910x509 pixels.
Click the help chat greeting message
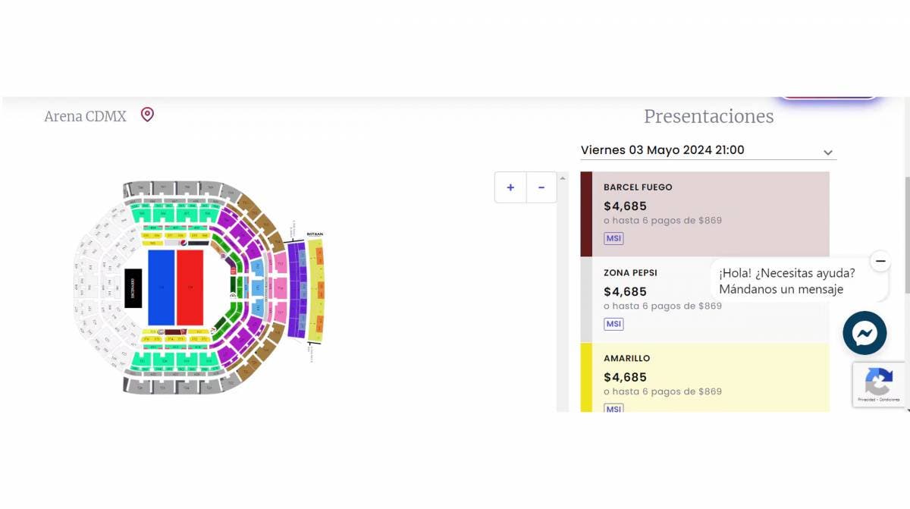coord(789,281)
